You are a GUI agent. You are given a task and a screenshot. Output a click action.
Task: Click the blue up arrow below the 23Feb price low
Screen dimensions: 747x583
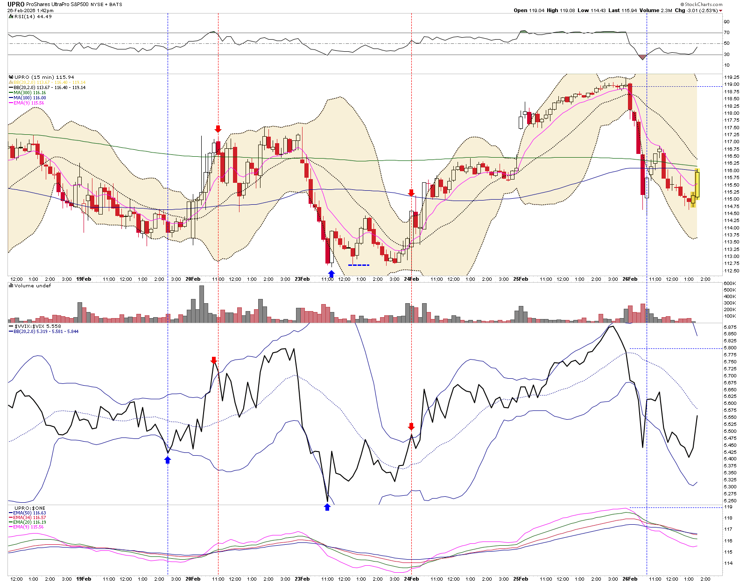pyautogui.click(x=331, y=273)
